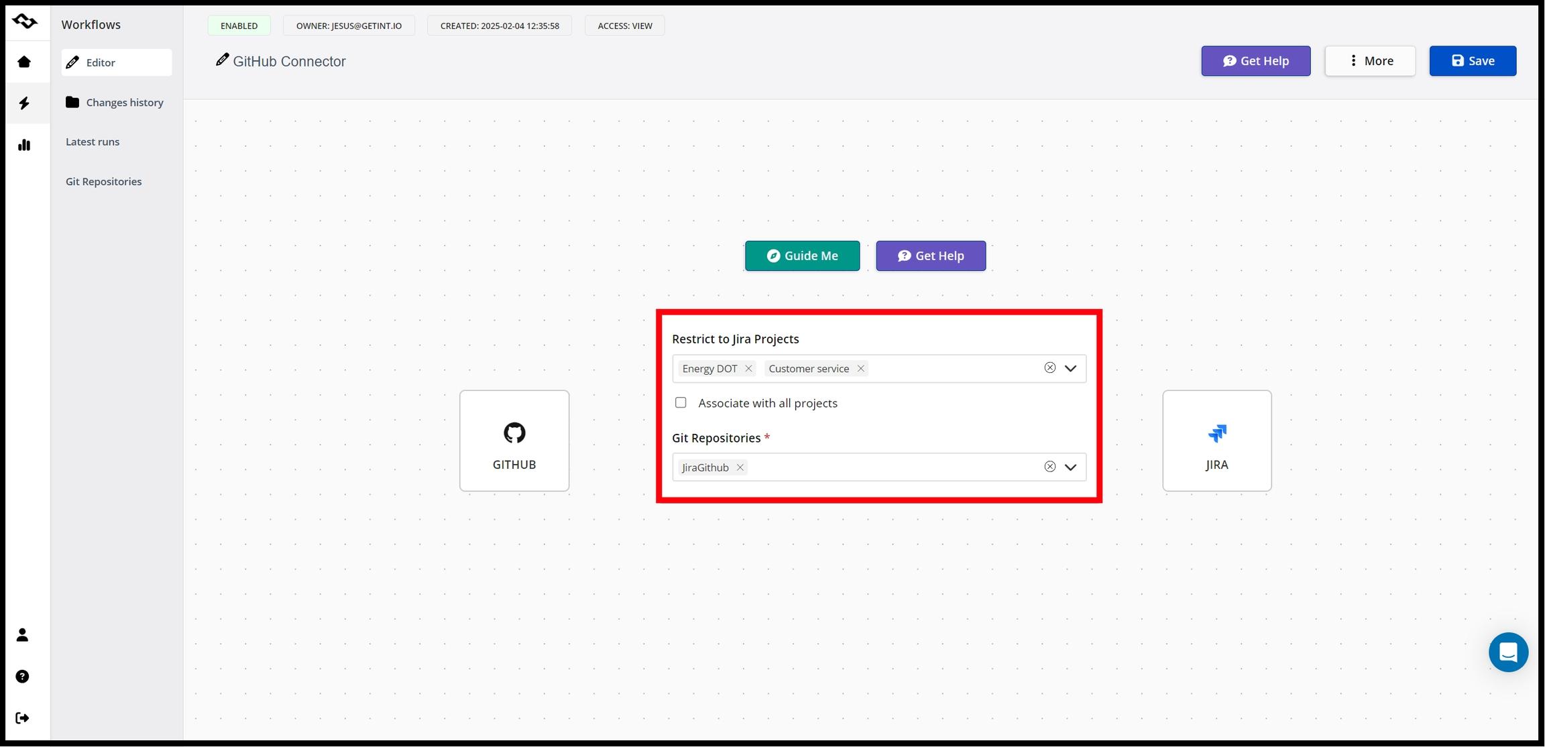
Task: Open the question mark help icon
Action: click(x=22, y=677)
